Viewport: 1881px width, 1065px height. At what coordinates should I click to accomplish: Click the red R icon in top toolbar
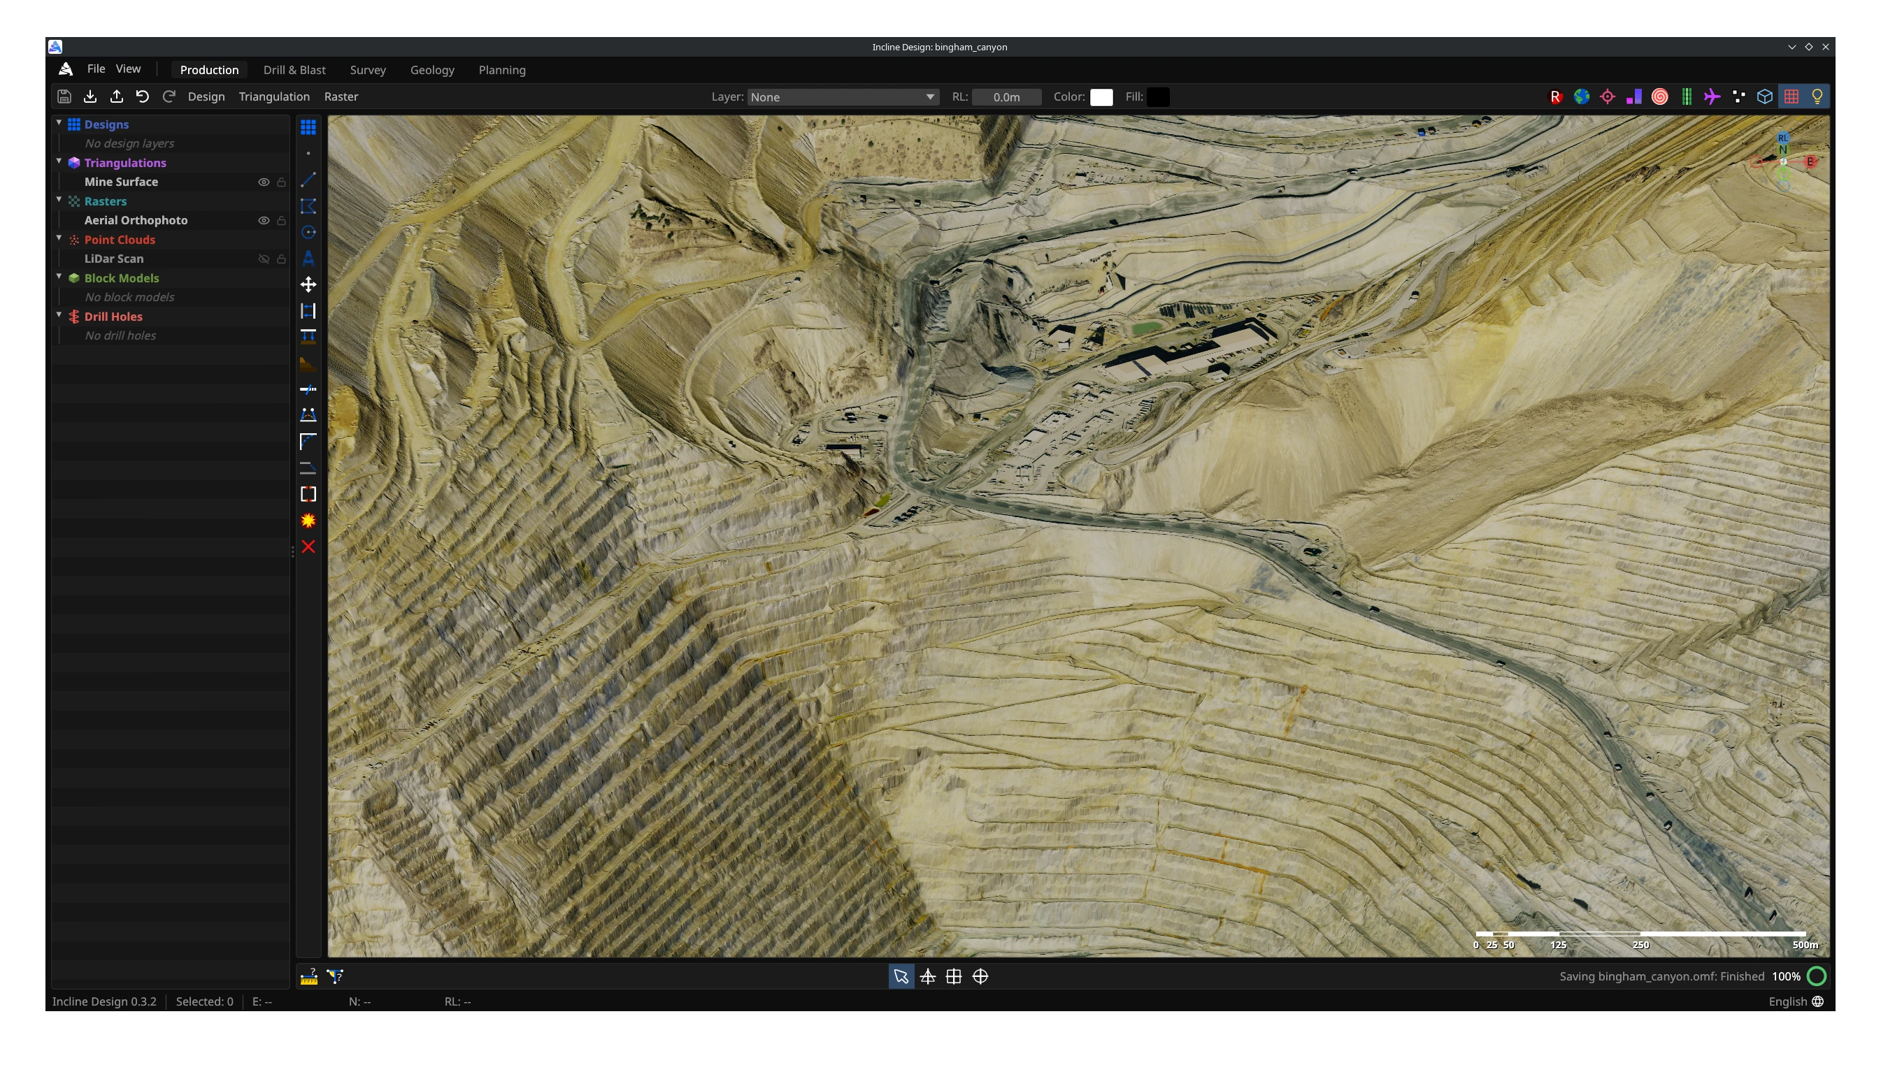coord(1555,96)
